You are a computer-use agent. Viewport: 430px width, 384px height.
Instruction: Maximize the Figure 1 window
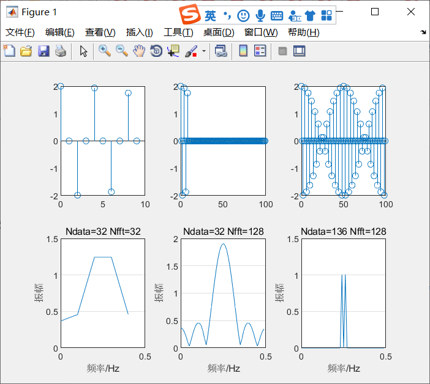375,12
